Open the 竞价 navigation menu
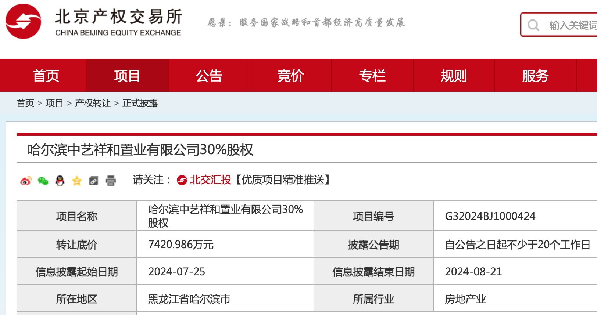 pyautogui.click(x=291, y=76)
